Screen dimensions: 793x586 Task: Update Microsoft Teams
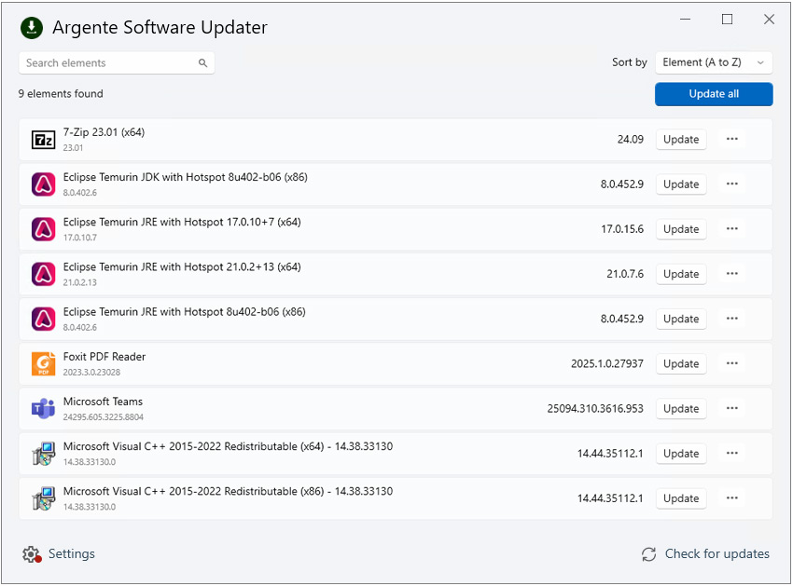pyautogui.click(x=681, y=409)
